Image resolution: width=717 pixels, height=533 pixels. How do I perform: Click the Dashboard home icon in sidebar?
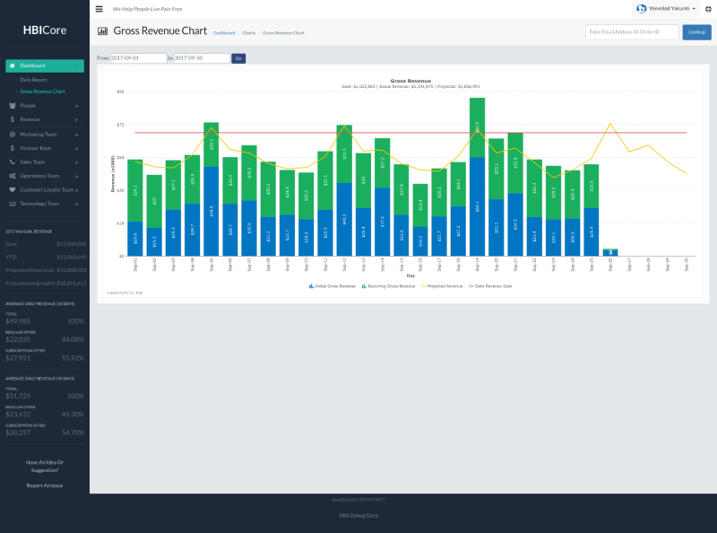pyautogui.click(x=12, y=66)
